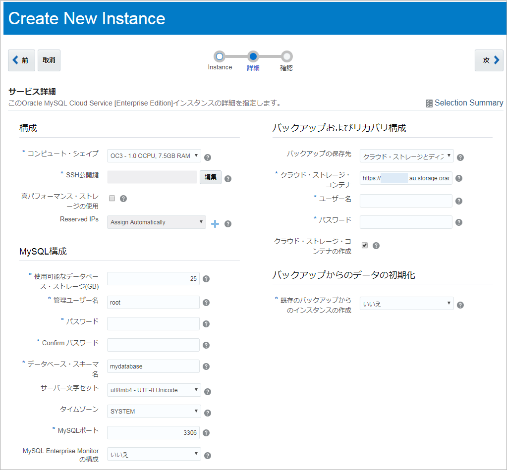The image size is (507, 470).
Task: Click help icon for タイムゾーン dropdown
Action: point(208,413)
